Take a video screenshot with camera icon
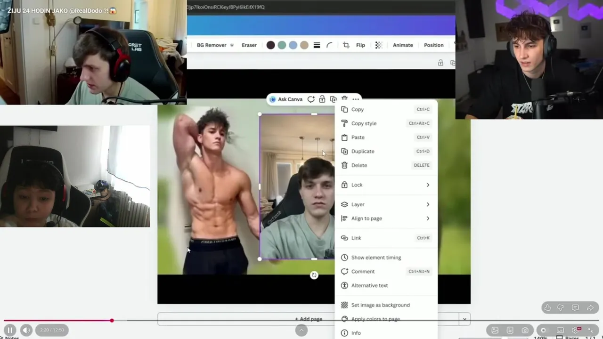Image resolution: width=603 pixels, height=339 pixels. click(525, 330)
